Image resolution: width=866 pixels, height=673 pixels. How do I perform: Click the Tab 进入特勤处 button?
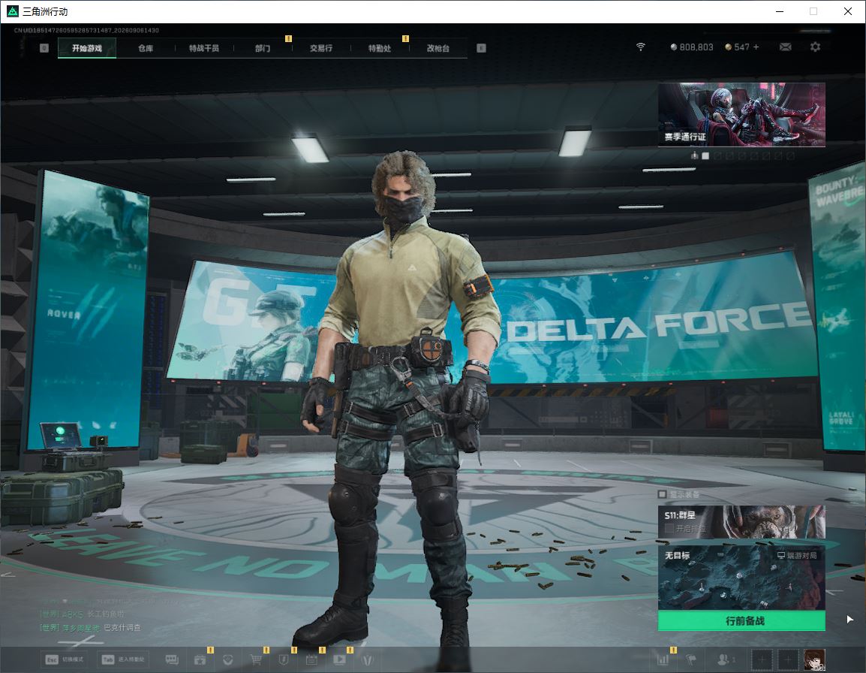[124, 659]
